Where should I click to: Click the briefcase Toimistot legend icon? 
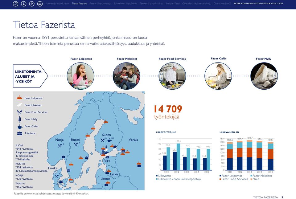pyautogui.click(x=20, y=133)
